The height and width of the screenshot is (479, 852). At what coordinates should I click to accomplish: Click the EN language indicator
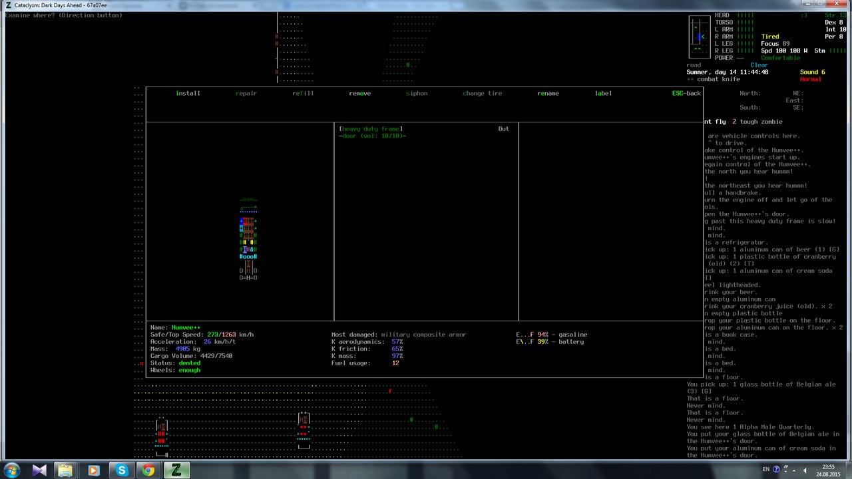pos(766,470)
